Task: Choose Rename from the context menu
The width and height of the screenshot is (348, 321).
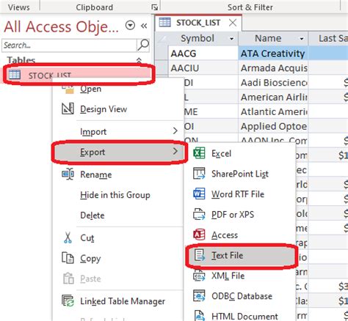Action: [96, 174]
